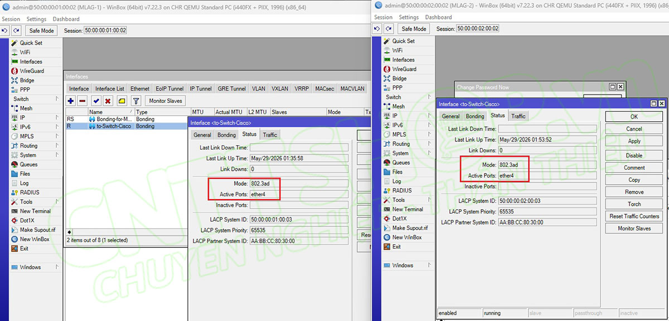Click the undo arrow in MLAG-1 toolbar
Viewport: 669px width, 321px height.
5,31
